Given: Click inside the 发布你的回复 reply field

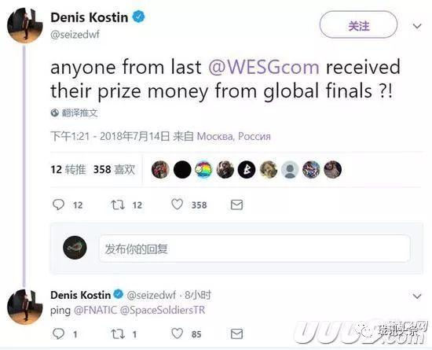Looking at the screenshot, I should pyautogui.click(x=254, y=249).
